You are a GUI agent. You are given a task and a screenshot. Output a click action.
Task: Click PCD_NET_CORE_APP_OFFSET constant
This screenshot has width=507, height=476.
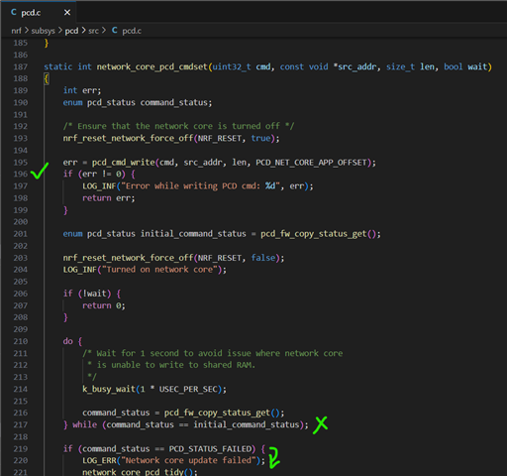pos(311,163)
